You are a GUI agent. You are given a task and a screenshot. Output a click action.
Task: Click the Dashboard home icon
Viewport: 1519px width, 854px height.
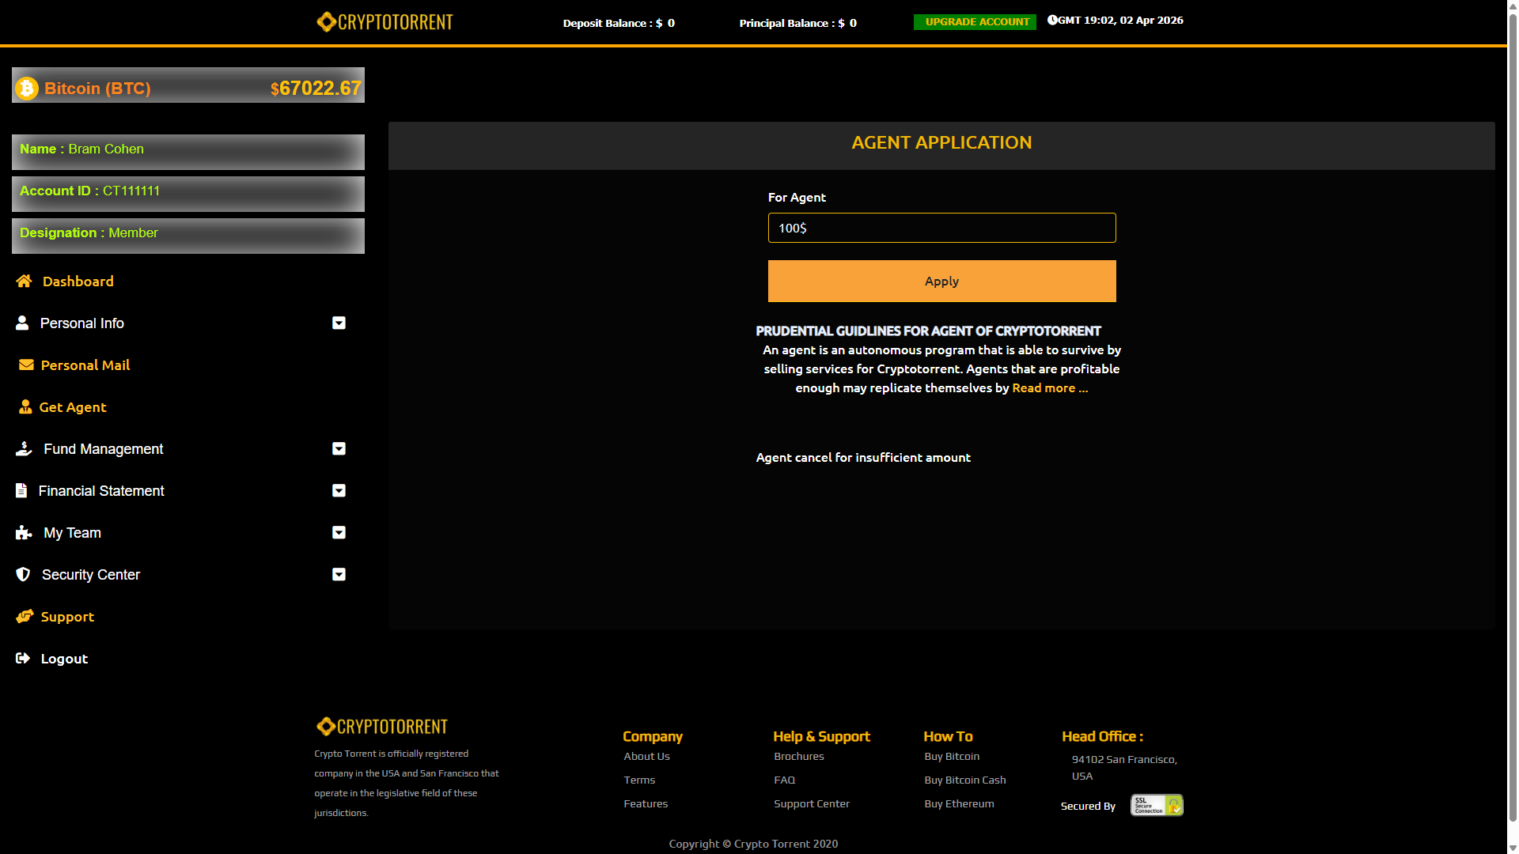24,282
